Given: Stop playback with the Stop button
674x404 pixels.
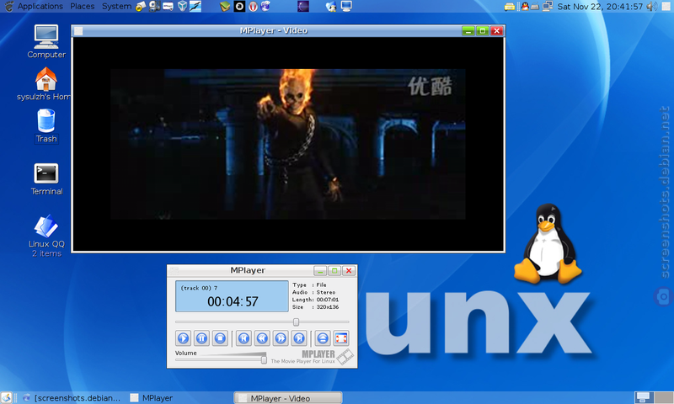Looking at the screenshot, I should (x=220, y=338).
